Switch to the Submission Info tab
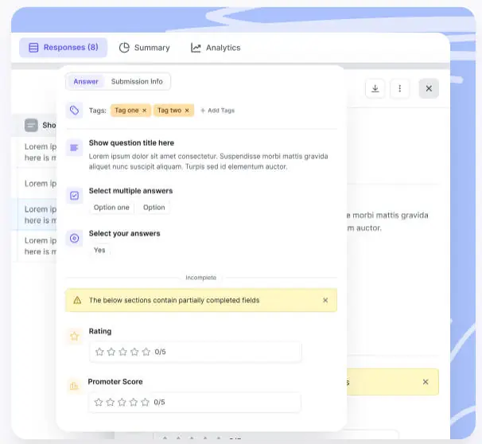The width and height of the screenshot is (482, 444). 137,81
